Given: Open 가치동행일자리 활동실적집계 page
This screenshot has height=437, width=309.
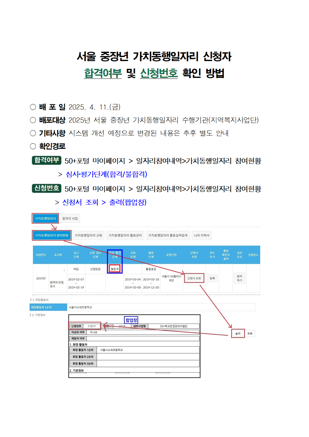Looking at the screenshot, I should point(167,235).
